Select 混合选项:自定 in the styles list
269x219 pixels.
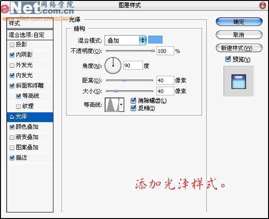30,35
